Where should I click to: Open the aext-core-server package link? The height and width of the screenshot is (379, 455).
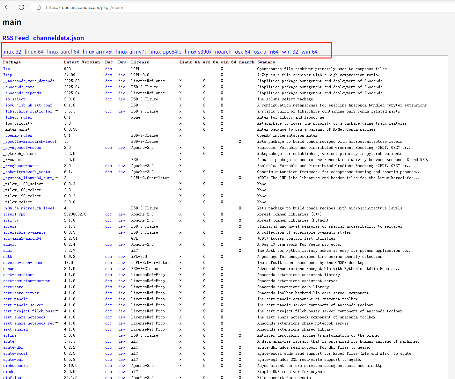[x=21, y=293]
